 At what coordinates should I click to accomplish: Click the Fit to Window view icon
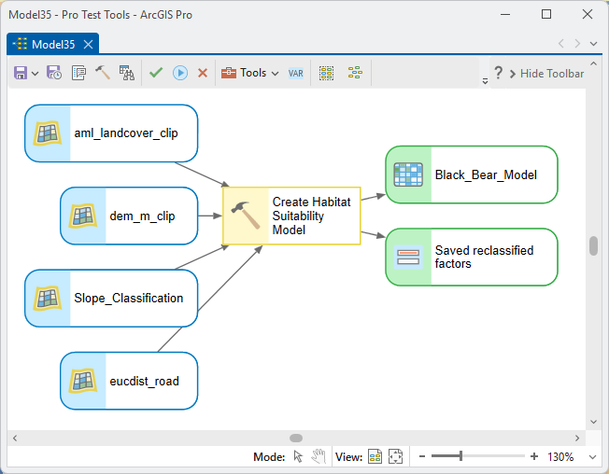pyautogui.click(x=375, y=456)
